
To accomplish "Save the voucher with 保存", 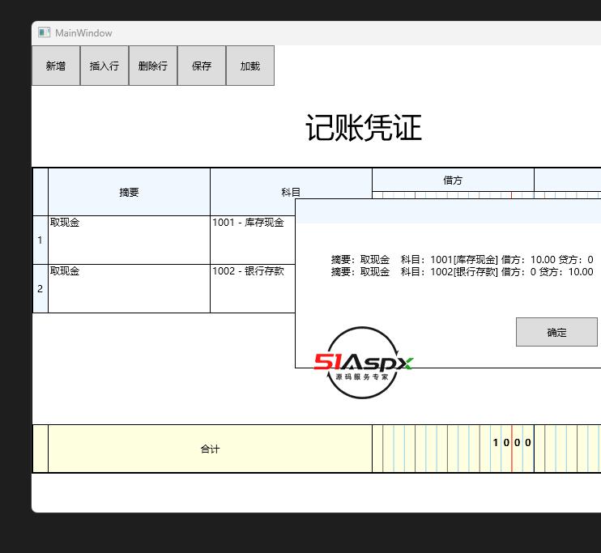I will pyautogui.click(x=202, y=66).
